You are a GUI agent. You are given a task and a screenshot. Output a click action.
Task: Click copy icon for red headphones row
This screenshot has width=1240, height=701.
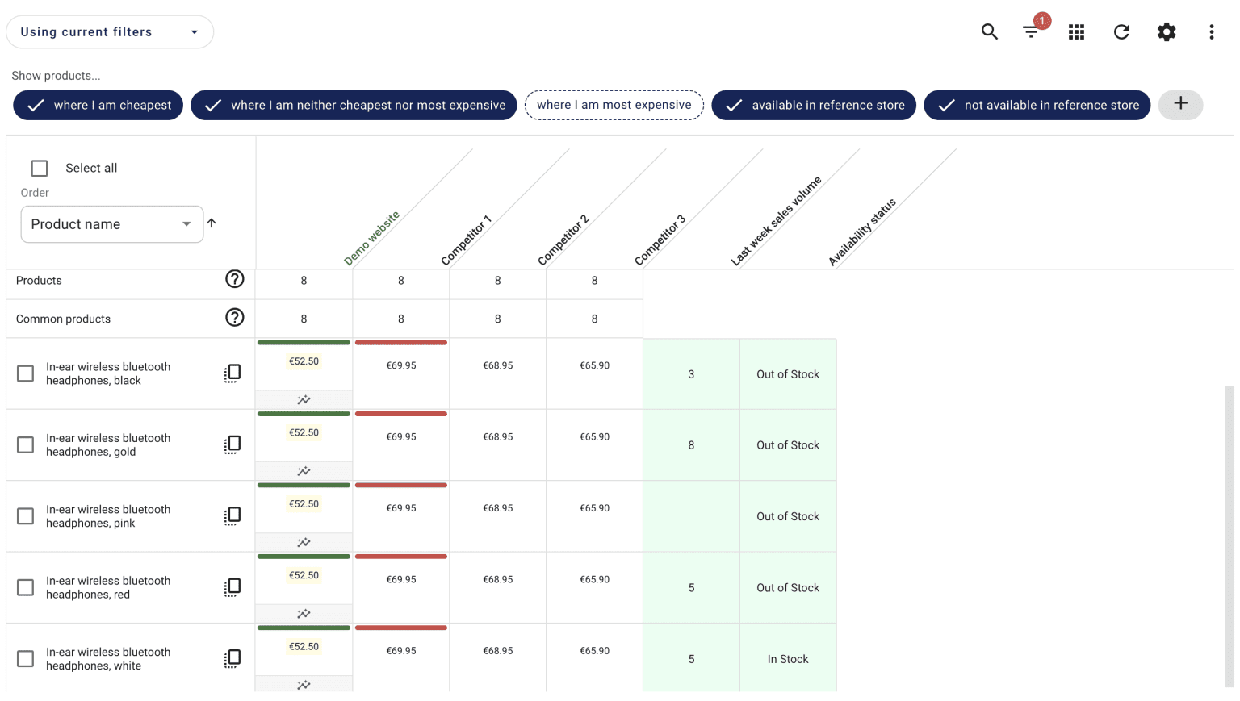click(232, 586)
